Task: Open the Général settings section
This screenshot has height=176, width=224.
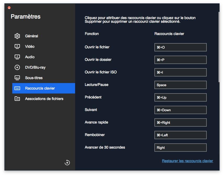Action: pos(31,36)
